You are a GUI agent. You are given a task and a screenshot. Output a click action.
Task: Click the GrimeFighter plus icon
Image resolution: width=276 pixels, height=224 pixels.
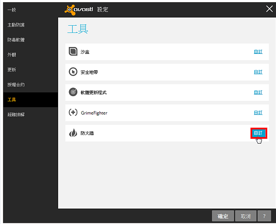pyautogui.click(x=73, y=112)
